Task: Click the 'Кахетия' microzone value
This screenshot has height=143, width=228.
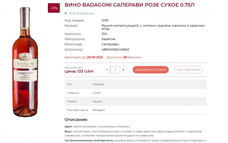Action: point(108,39)
